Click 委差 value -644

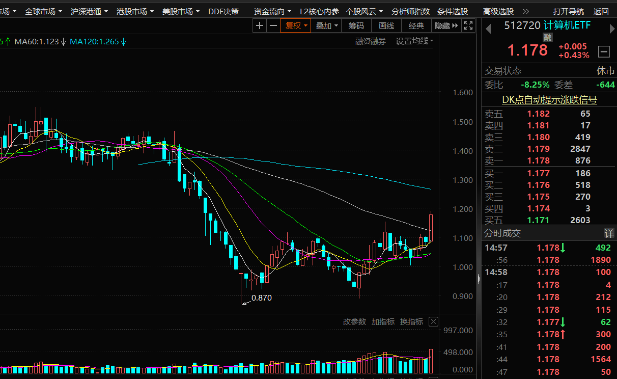click(x=606, y=85)
